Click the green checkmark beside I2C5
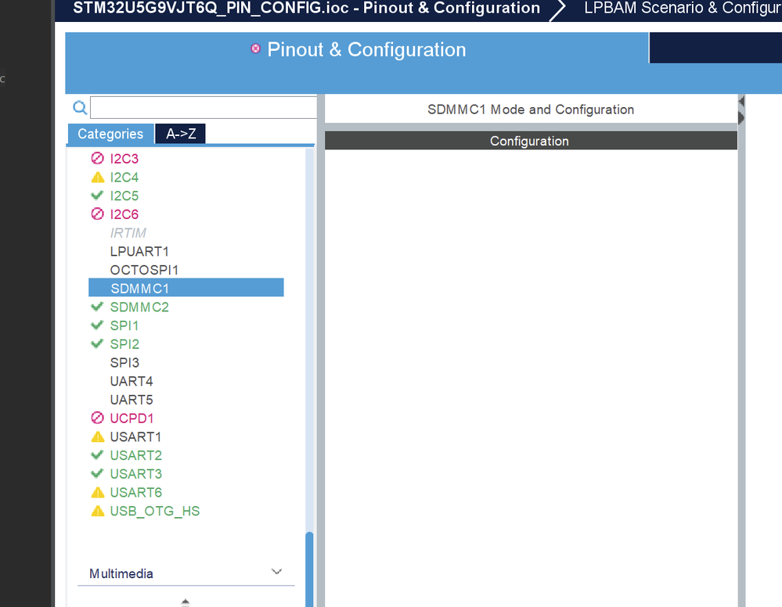 pos(97,195)
